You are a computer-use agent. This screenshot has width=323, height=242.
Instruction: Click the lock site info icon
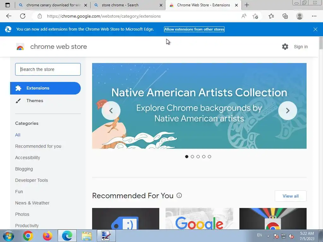click(40, 16)
